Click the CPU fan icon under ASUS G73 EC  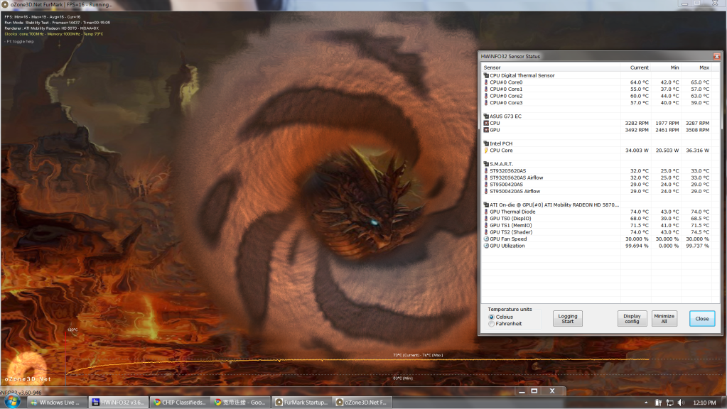tap(486, 124)
